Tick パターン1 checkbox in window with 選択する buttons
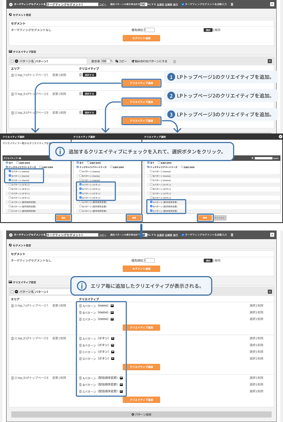Screen dimensions: 283x422 tap(12, 61)
